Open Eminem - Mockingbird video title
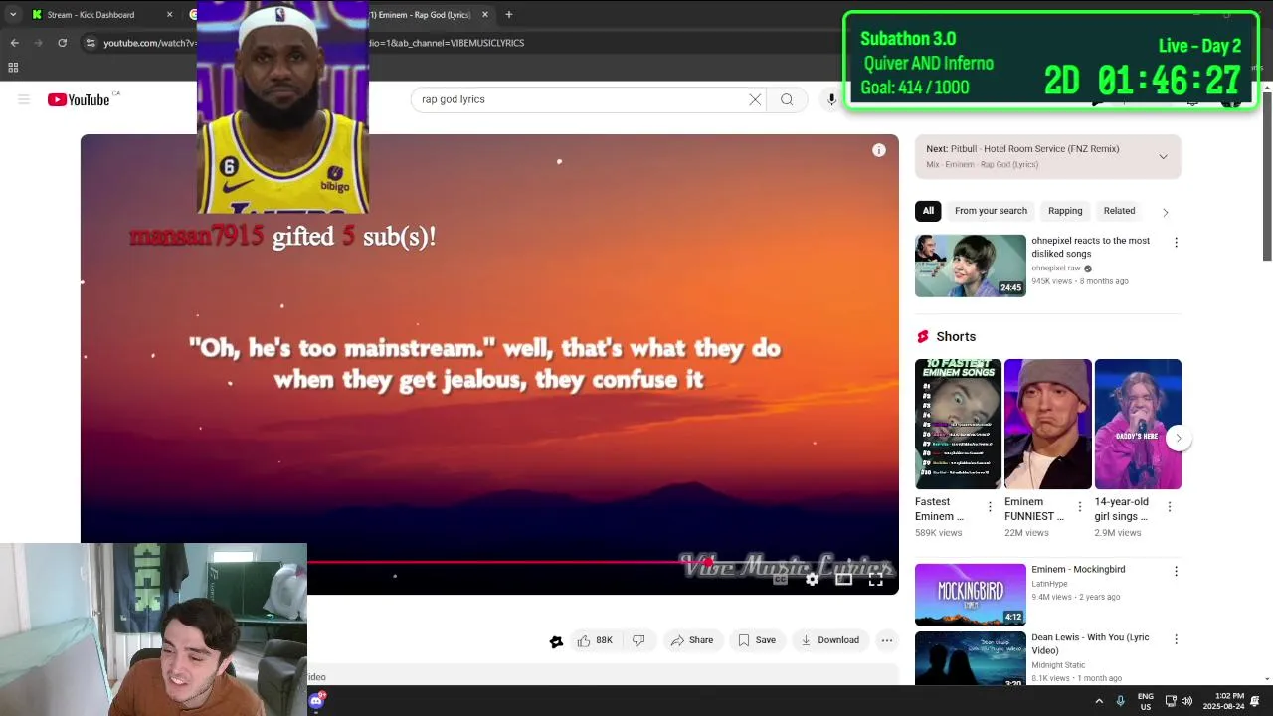 (1078, 570)
